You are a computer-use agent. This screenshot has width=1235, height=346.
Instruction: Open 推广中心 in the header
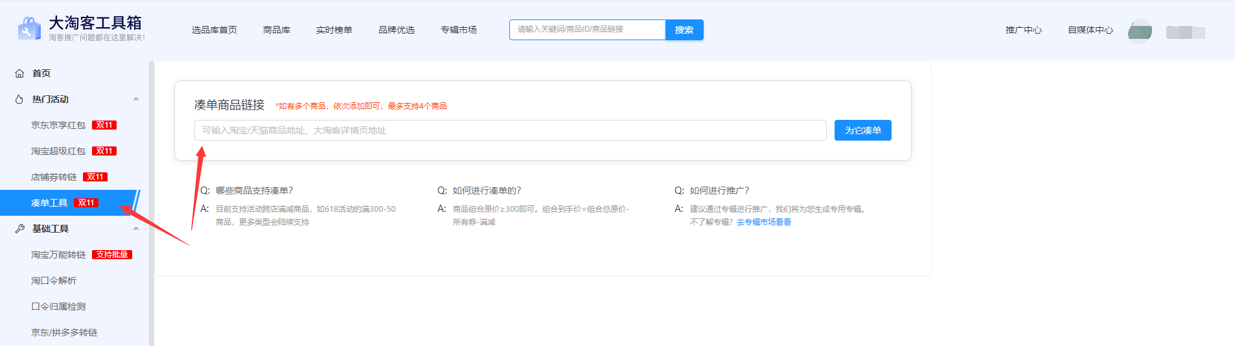[1024, 30]
